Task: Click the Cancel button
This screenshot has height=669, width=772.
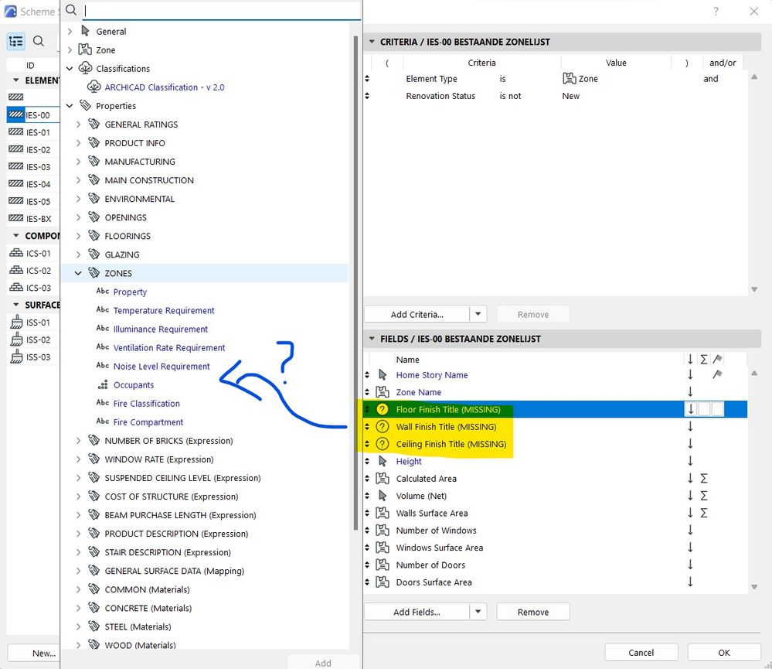Action: coord(641,652)
